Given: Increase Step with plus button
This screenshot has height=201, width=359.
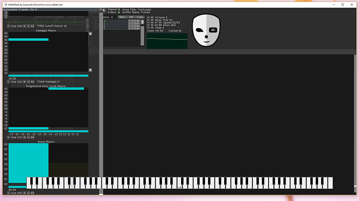Looking at the screenshot, I should tap(152, 27).
